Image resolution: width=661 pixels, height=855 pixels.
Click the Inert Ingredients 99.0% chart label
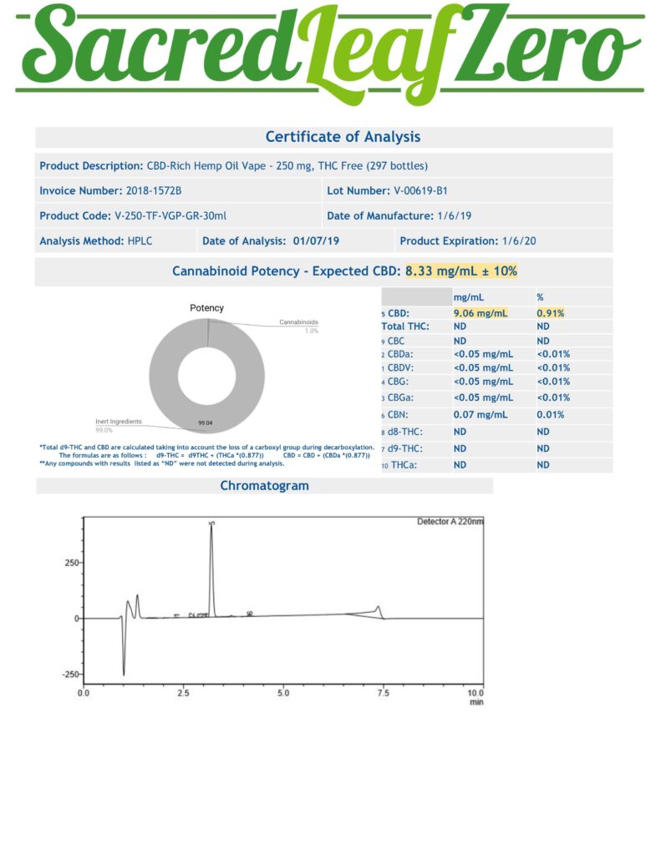coord(116,426)
